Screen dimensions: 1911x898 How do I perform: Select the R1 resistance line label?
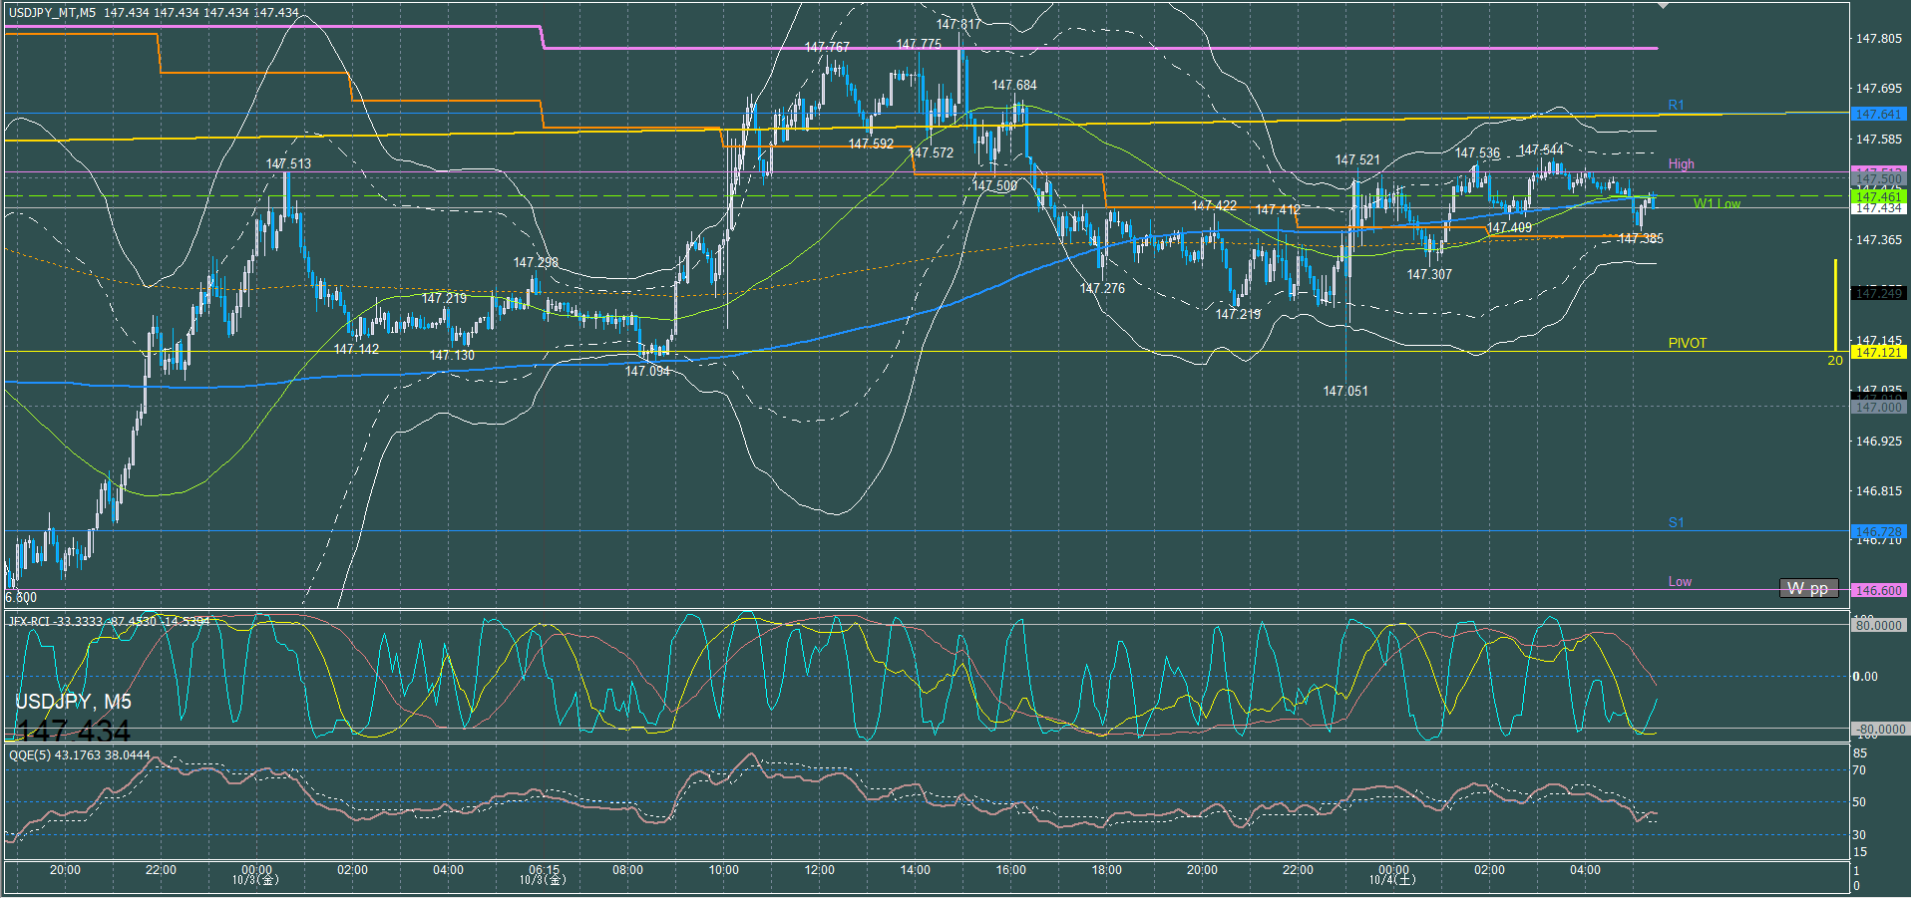[x=1676, y=105]
